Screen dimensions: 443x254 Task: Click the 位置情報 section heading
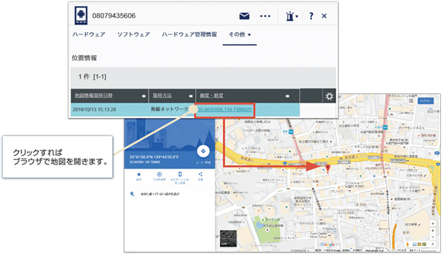[x=84, y=58]
